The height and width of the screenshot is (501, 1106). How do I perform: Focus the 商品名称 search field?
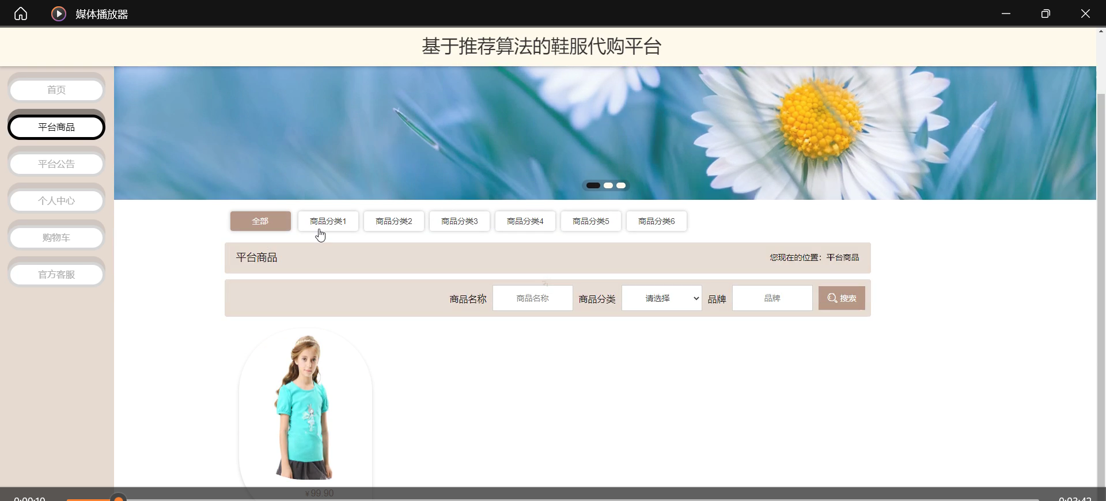(x=533, y=298)
